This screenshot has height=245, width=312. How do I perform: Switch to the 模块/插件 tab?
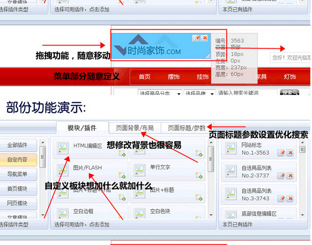[x=82, y=128]
